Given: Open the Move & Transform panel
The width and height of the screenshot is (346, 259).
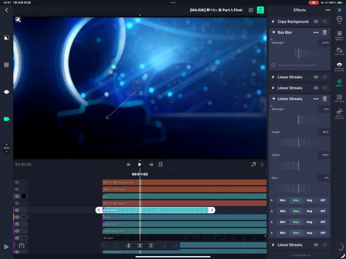Looking at the screenshot, I should [x=340, y=114].
